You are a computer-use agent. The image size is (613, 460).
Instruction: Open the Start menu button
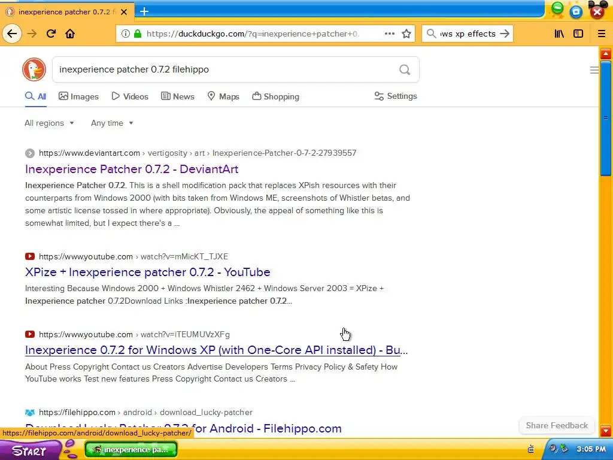(29, 450)
